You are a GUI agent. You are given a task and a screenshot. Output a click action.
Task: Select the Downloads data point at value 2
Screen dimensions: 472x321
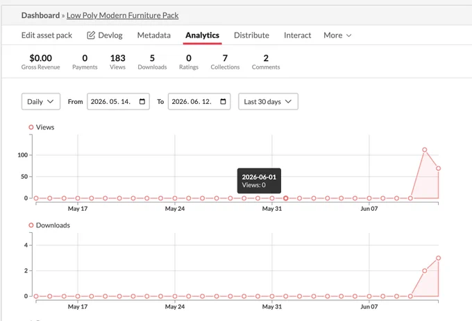point(424,271)
